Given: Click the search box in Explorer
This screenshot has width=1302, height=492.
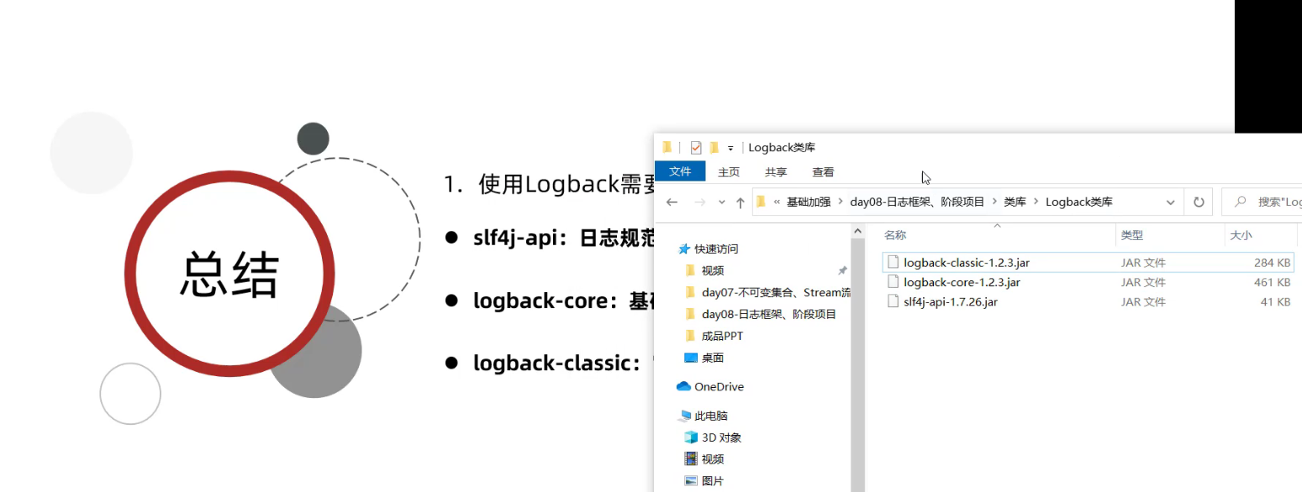Looking at the screenshot, I should click(1261, 202).
